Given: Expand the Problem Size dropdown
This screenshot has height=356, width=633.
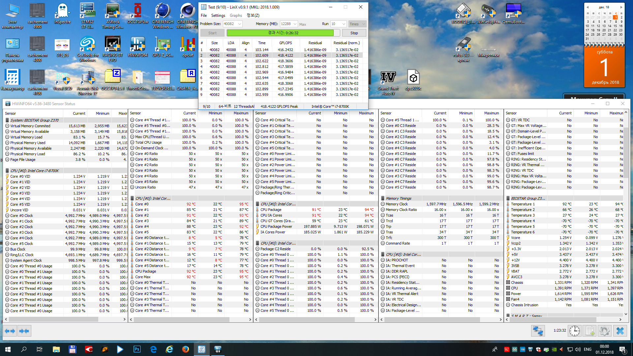Looking at the screenshot, I should pos(240,24).
